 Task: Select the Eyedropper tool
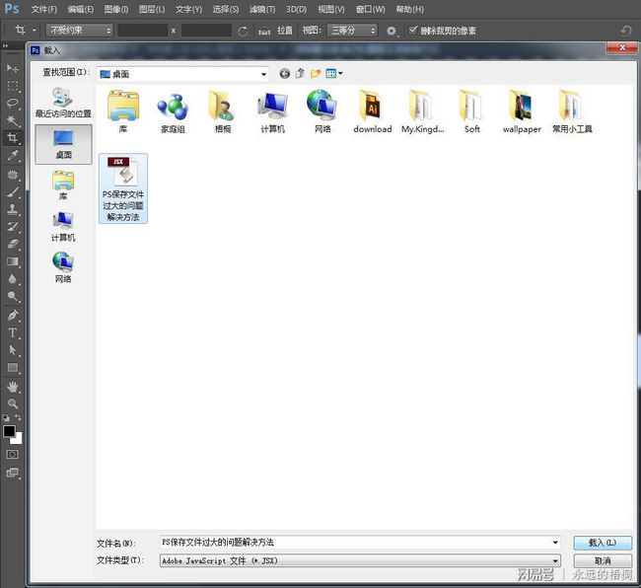coord(12,155)
